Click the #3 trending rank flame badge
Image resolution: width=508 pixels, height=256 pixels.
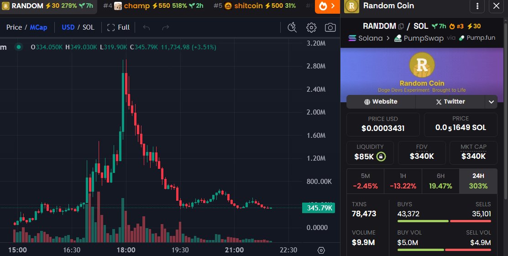pyautogui.click(x=456, y=26)
